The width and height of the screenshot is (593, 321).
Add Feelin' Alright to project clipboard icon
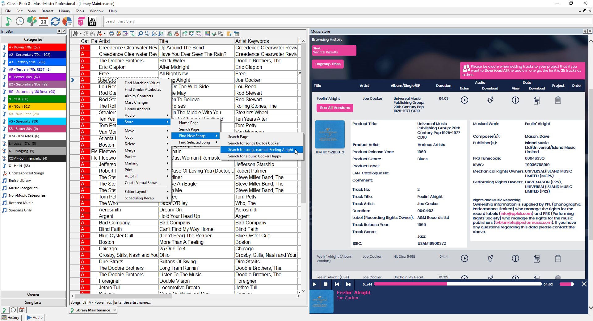[x=558, y=100]
